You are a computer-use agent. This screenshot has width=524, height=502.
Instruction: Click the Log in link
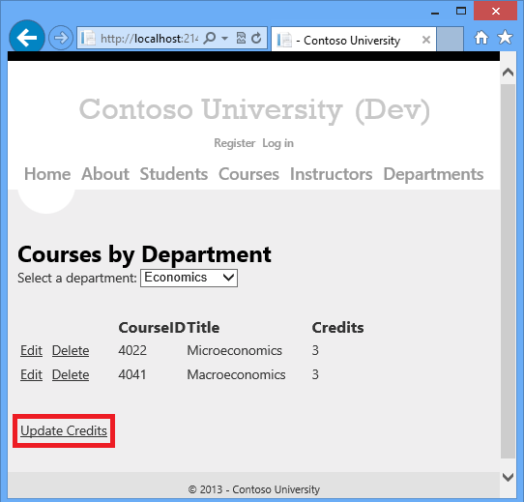click(278, 143)
